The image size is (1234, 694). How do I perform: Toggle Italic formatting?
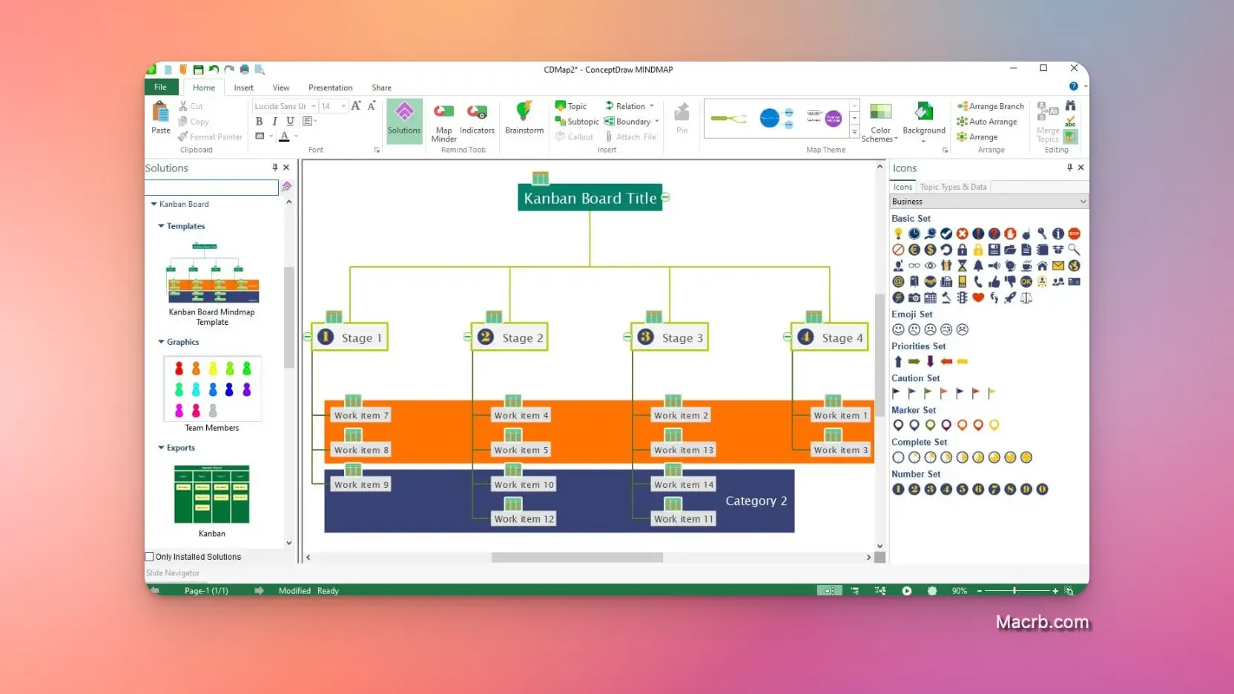click(274, 122)
